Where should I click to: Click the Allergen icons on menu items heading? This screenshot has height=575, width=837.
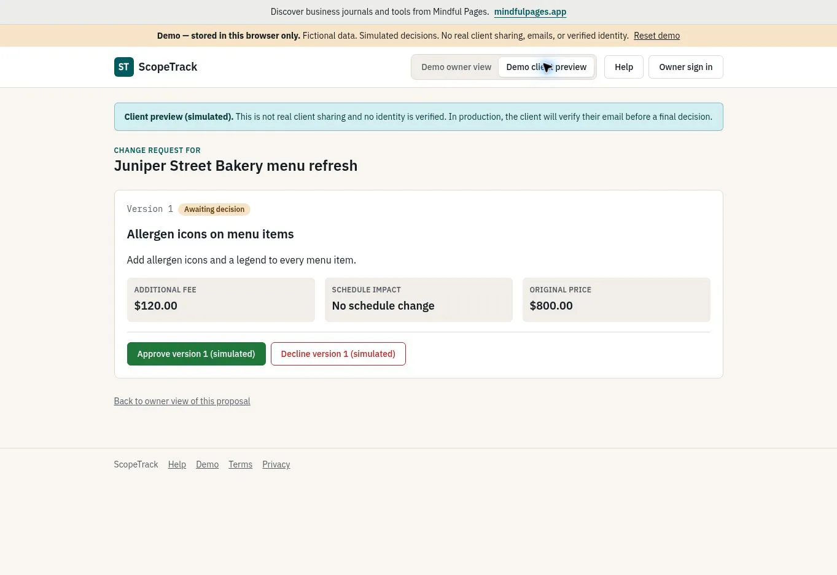210,234
